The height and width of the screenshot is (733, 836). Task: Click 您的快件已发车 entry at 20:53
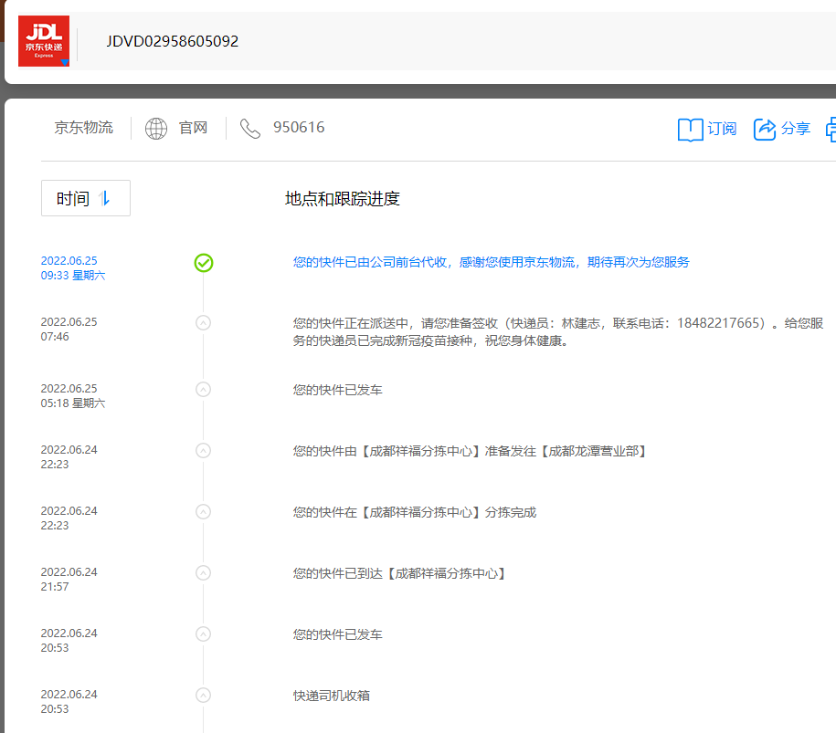coord(337,635)
